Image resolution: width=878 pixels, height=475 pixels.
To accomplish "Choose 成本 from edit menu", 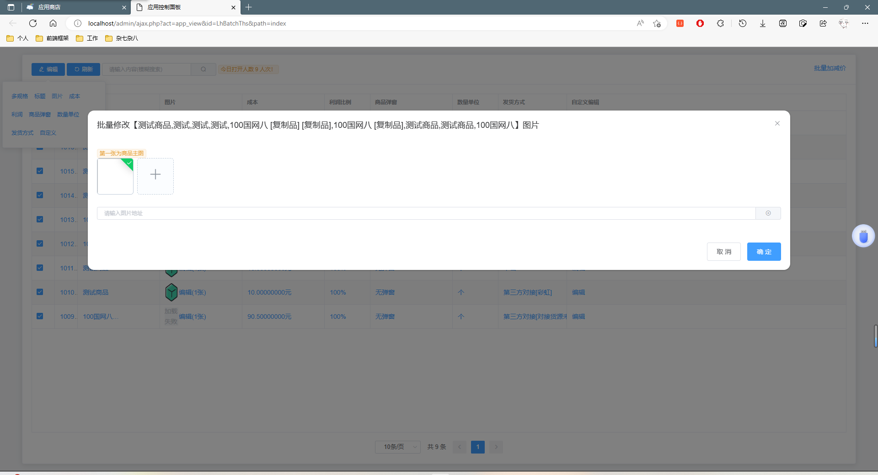I will click(75, 96).
